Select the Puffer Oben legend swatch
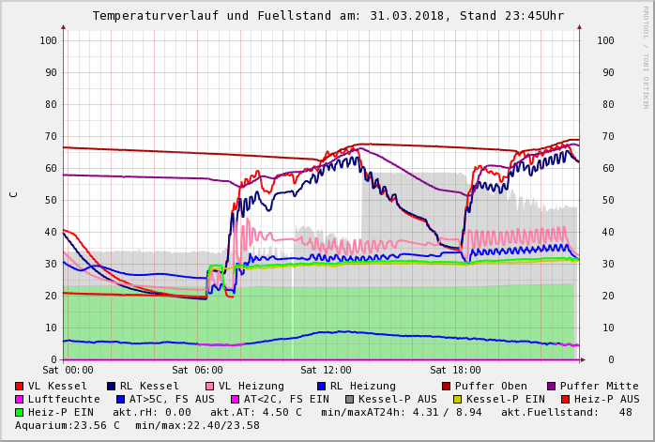This screenshot has height=442, width=655. tap(446, 386)
